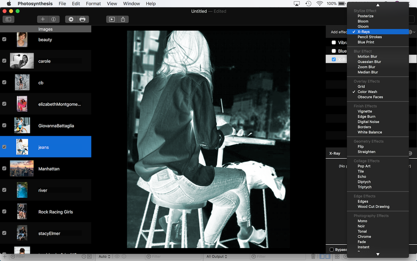Choose Vignette finish effect
Viewport: 417px width, 261px height.
pos(378,111)
